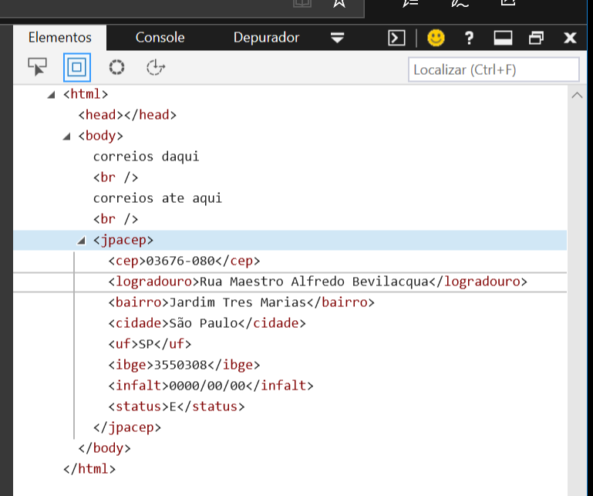This screenshot has height=496, width=593.
Task: Show the console pane via prompt icon
Action: click(x=396, y=38)
